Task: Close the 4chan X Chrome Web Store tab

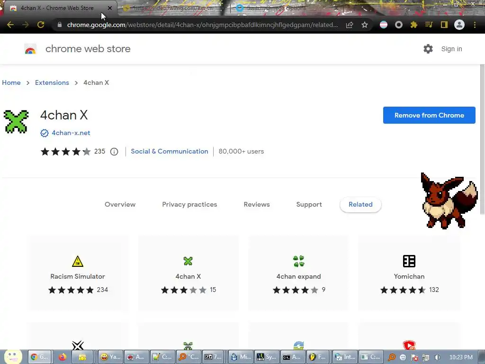Action: pos(110,8)
